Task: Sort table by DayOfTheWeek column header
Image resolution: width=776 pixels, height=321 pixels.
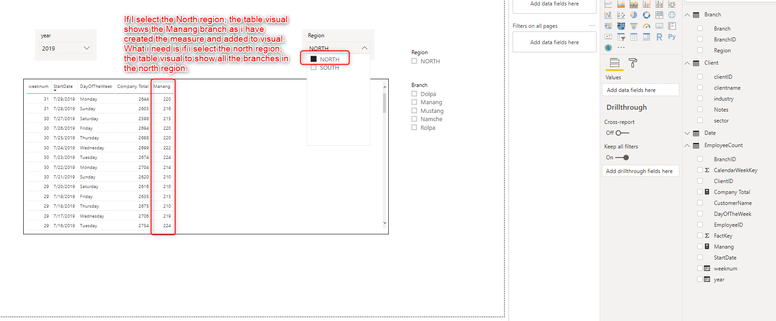Action: (96, 87)
